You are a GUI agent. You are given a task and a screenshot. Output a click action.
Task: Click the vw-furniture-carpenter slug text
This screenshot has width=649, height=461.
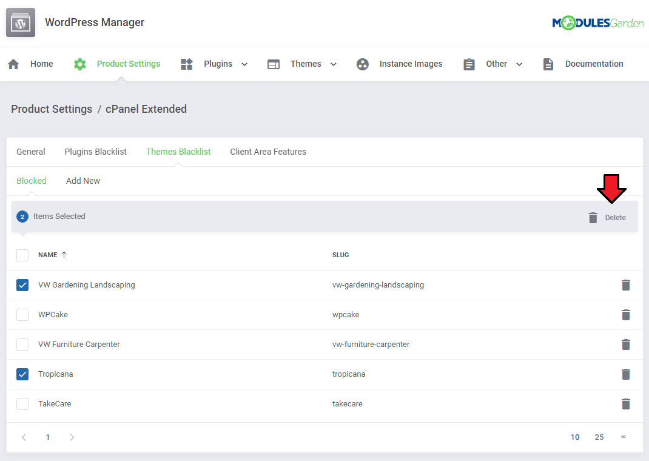(x=371, y=345)
